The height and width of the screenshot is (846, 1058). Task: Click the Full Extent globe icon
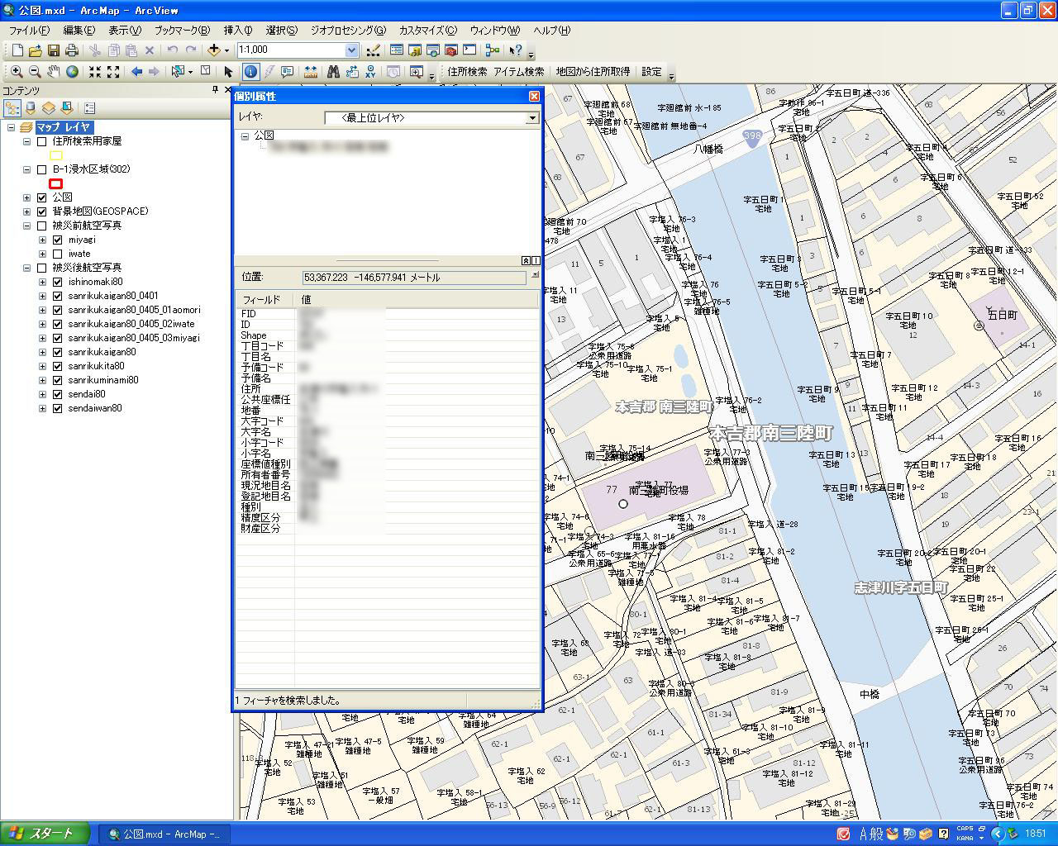click(73, 72)
